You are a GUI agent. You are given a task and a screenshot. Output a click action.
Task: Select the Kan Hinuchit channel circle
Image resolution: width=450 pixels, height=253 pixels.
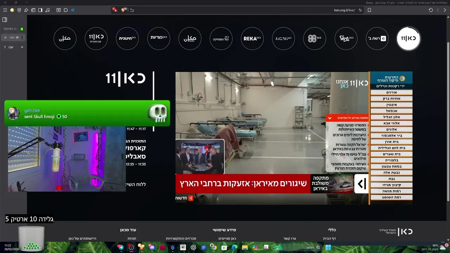(127, 38)
